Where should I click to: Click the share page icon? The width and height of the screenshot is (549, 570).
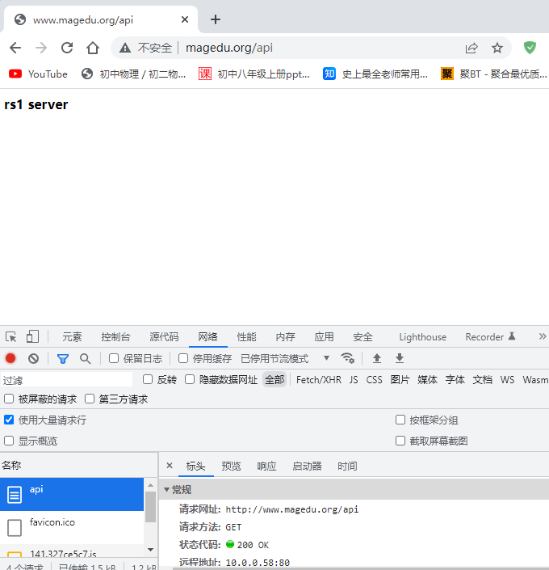pyautogui.click(x=471, y=48)
